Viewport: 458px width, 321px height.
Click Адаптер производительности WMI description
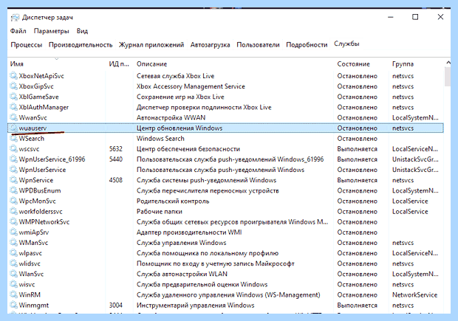(x=189, y=232)
